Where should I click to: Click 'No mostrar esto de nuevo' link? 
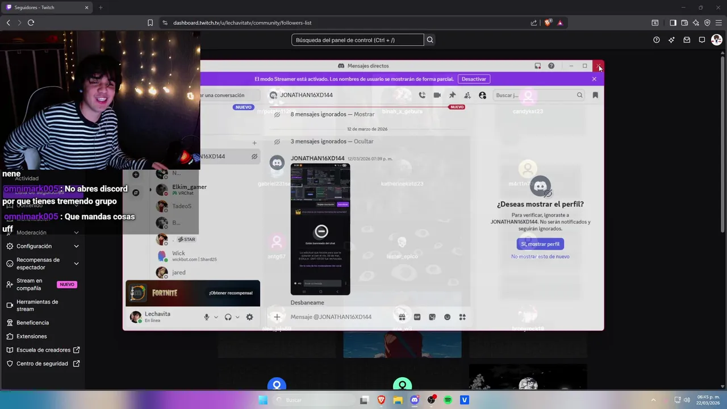point(540,257)
